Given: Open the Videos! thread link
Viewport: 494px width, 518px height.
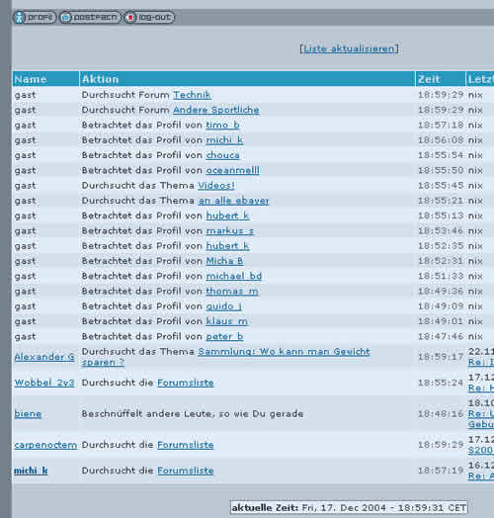Looking at the screenshot, I should click(216, 186).
